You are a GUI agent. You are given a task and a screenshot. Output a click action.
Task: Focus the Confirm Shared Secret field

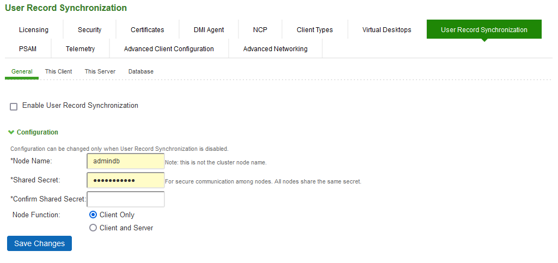(125, 199)
